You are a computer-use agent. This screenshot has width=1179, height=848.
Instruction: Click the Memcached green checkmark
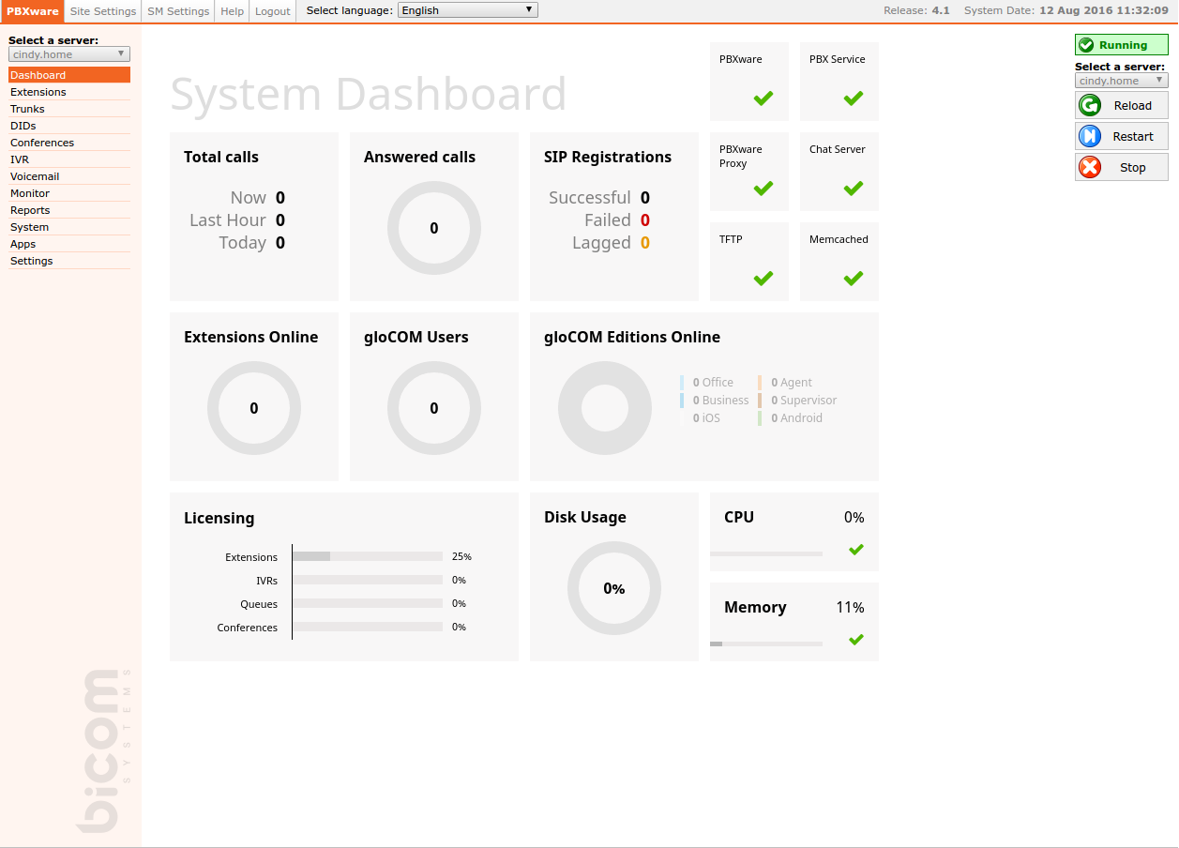tap(854, 278)
